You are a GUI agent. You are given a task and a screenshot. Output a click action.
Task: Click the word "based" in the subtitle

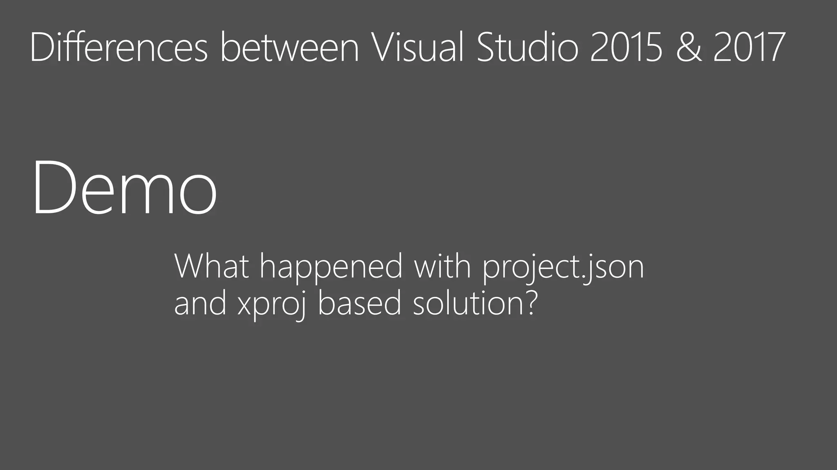coord(360,303)
